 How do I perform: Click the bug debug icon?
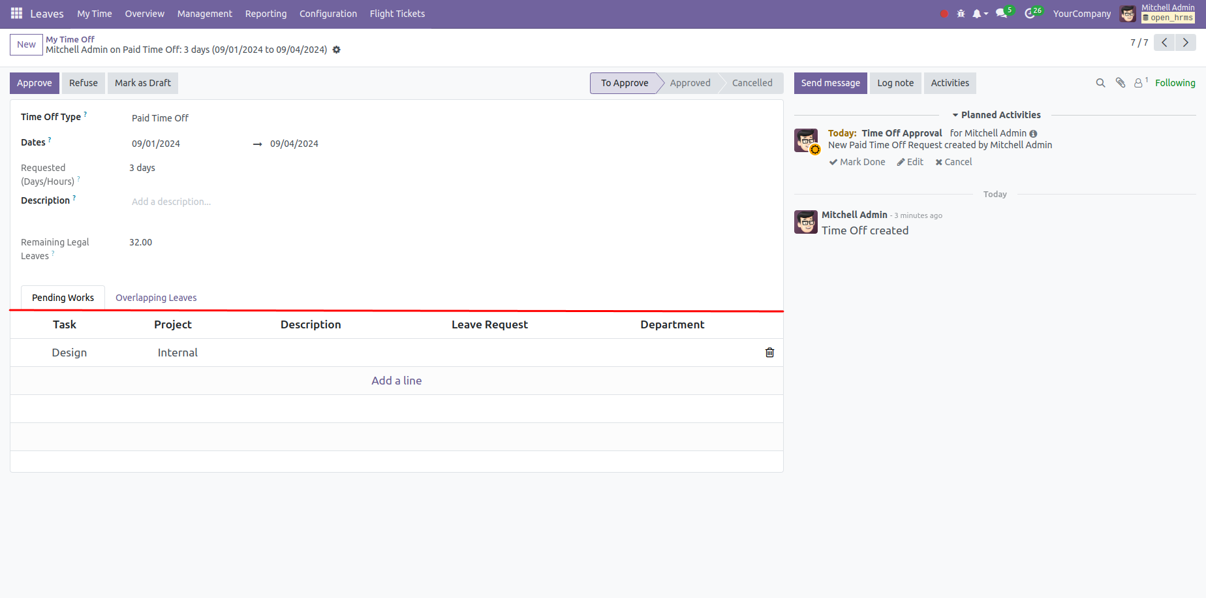[x=961, y=14]
